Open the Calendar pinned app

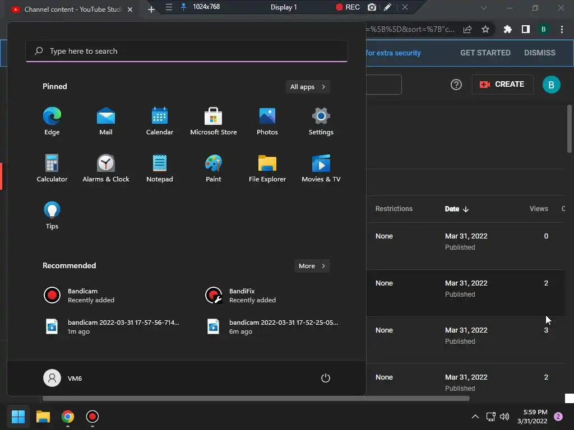point(160,121)
